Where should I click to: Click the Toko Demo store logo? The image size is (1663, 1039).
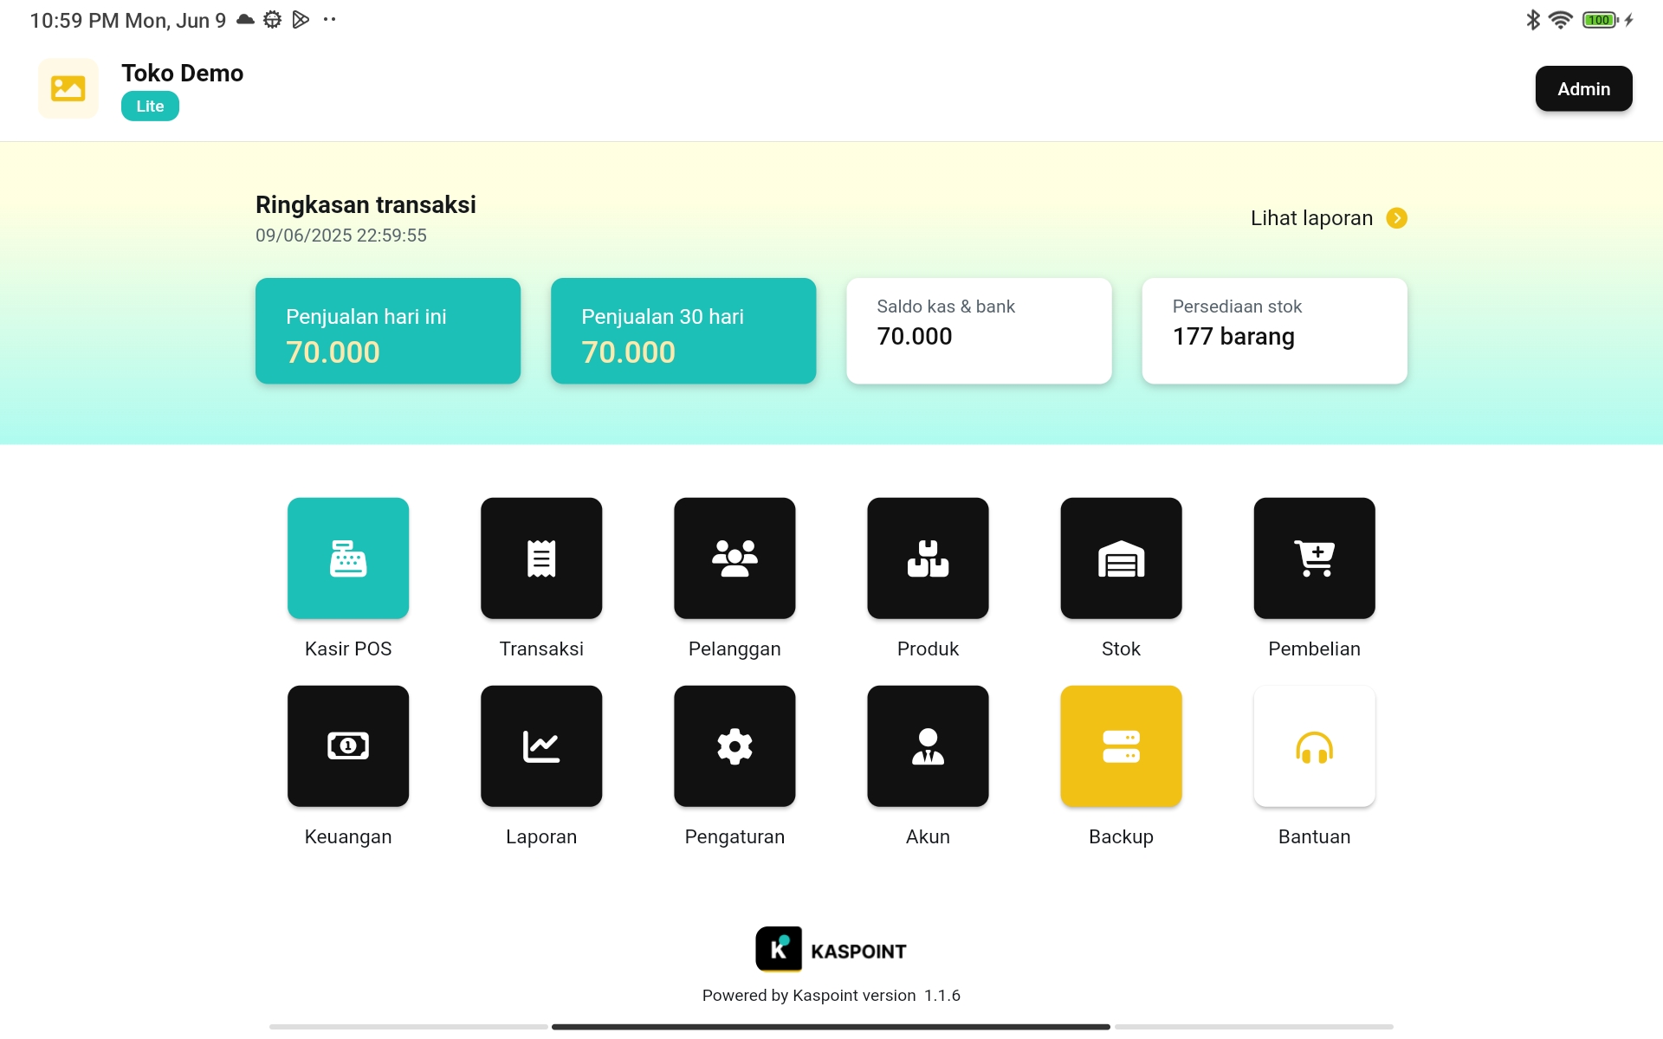point(68,87)
